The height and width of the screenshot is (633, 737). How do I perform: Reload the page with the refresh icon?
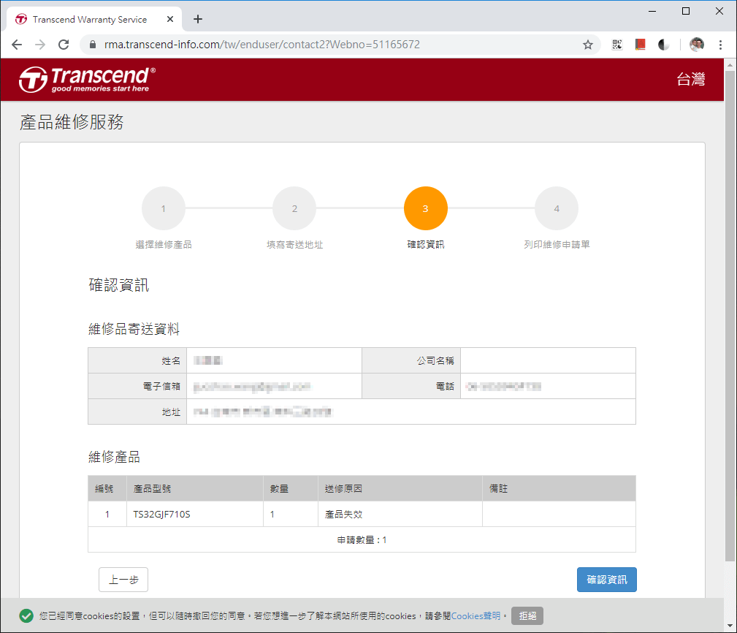click(64, 45)
